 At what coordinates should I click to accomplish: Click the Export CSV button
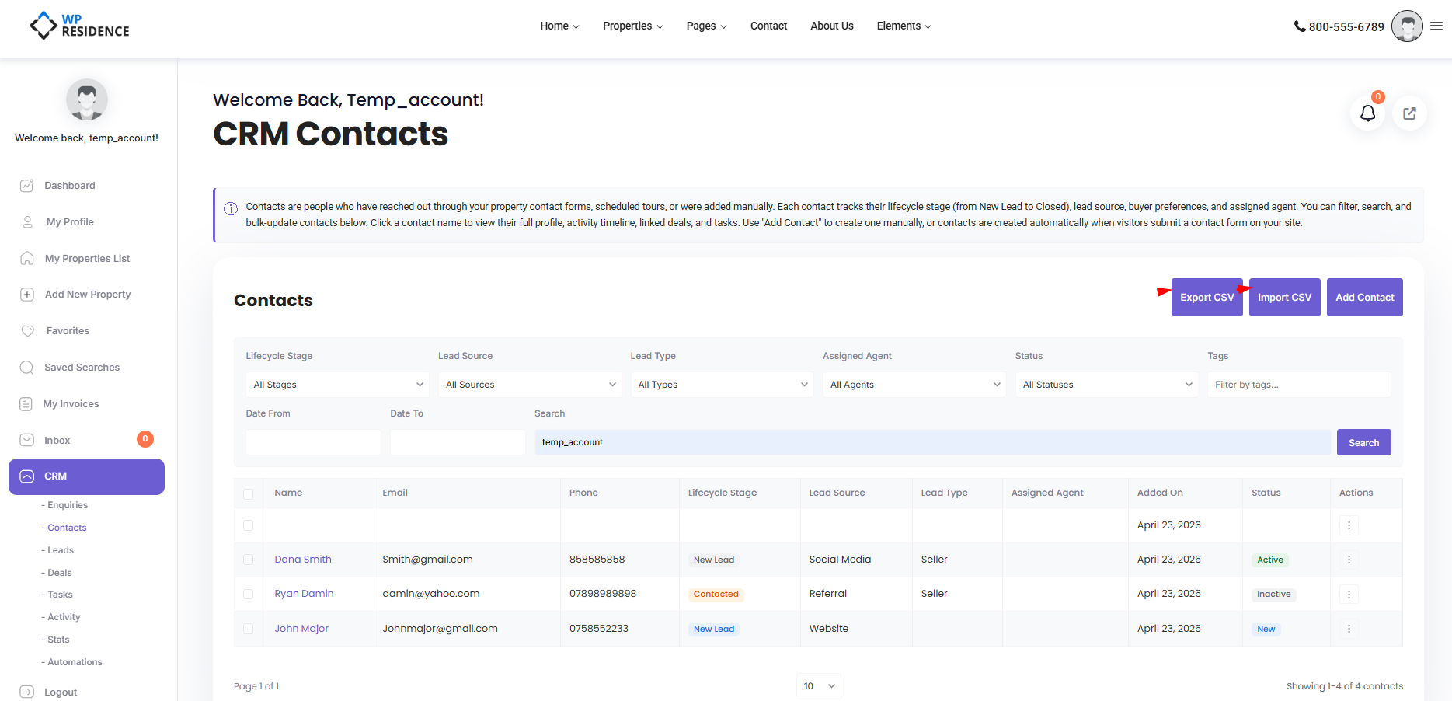pos(1207,298)
